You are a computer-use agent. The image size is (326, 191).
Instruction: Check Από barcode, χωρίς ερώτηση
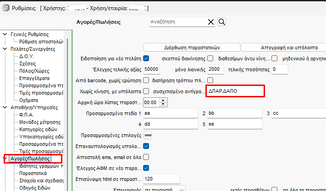(146, 80)
